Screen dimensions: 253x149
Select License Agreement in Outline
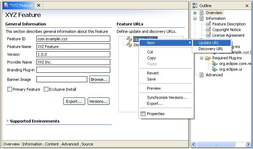tap(228, 35)
